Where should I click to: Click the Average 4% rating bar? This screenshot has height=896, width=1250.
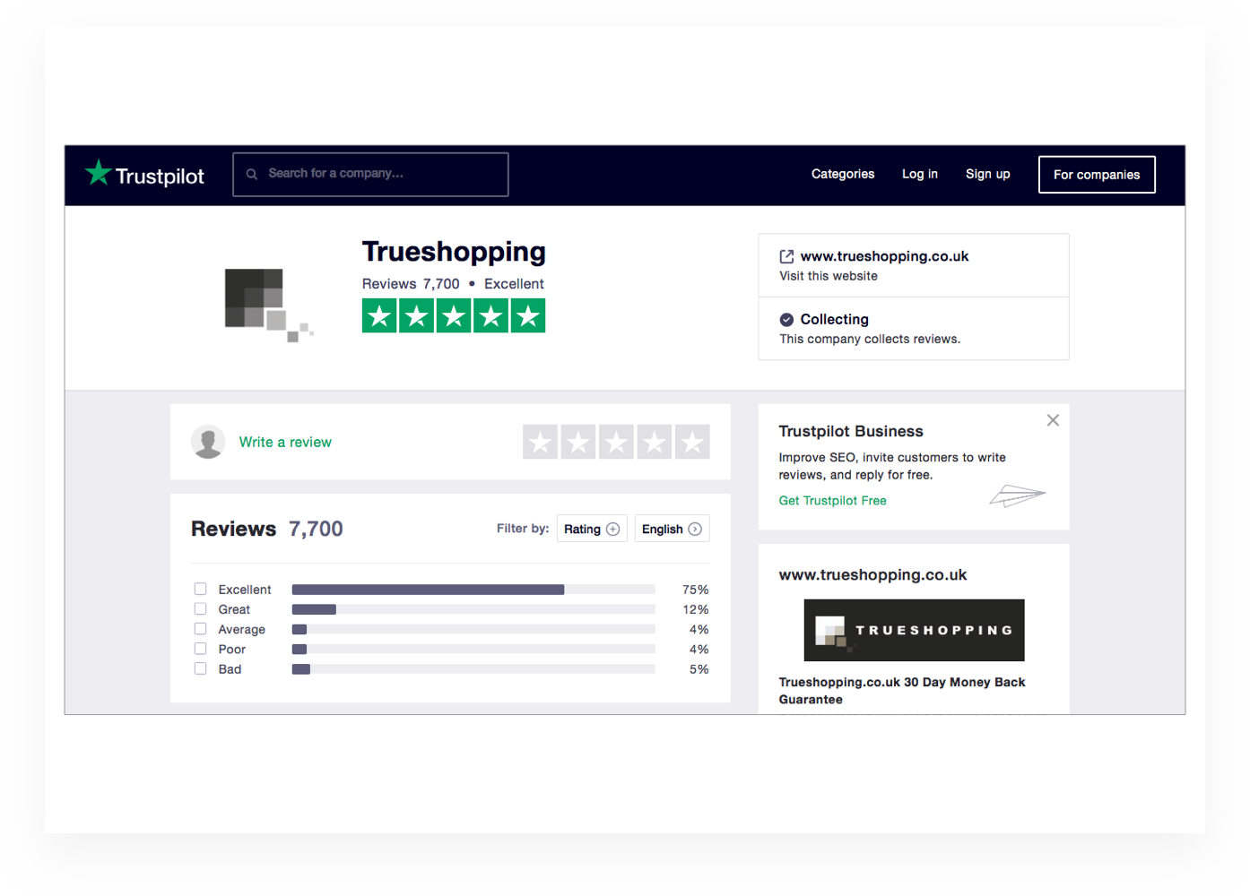coord(473,629)
